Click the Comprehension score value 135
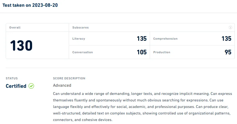This screenshot has height=124, width=237. [x=226, y=39]
